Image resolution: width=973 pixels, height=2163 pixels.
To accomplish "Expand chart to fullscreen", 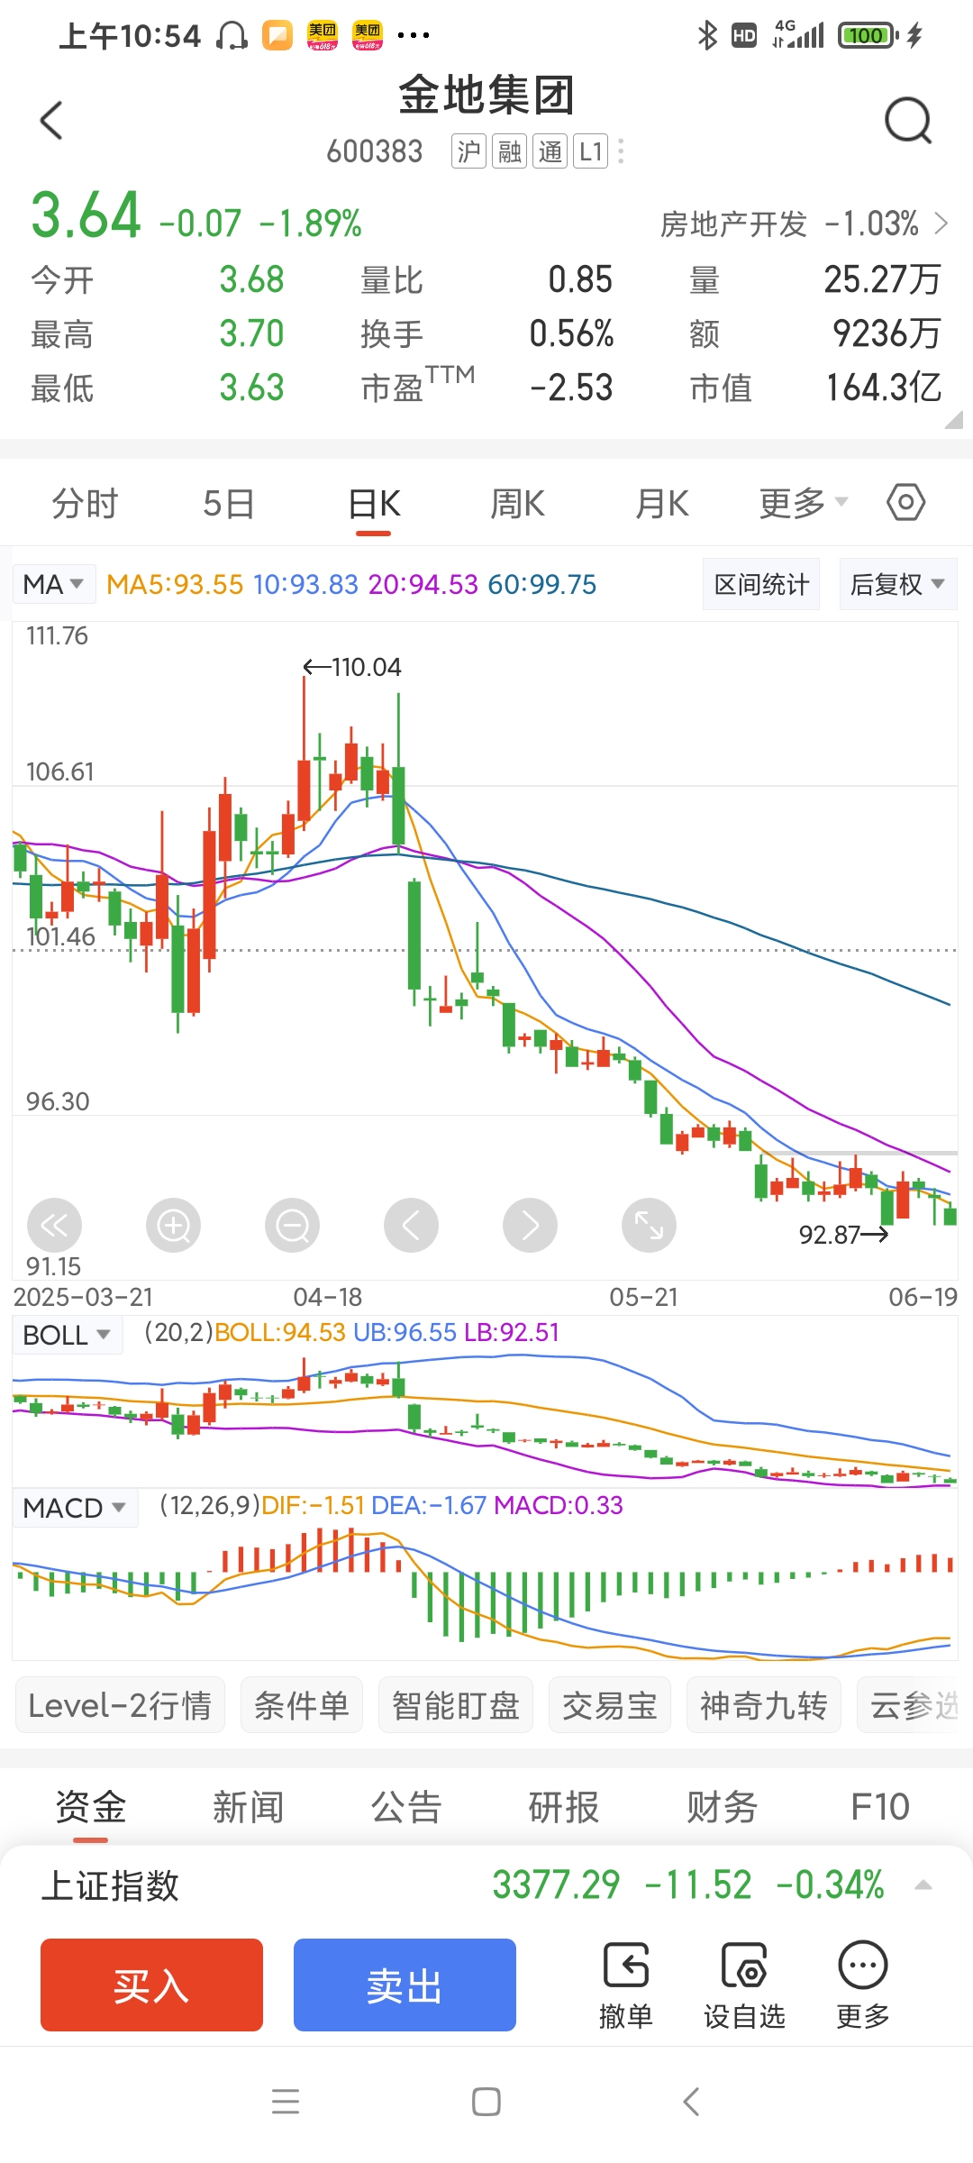I will pos(649,1225).
